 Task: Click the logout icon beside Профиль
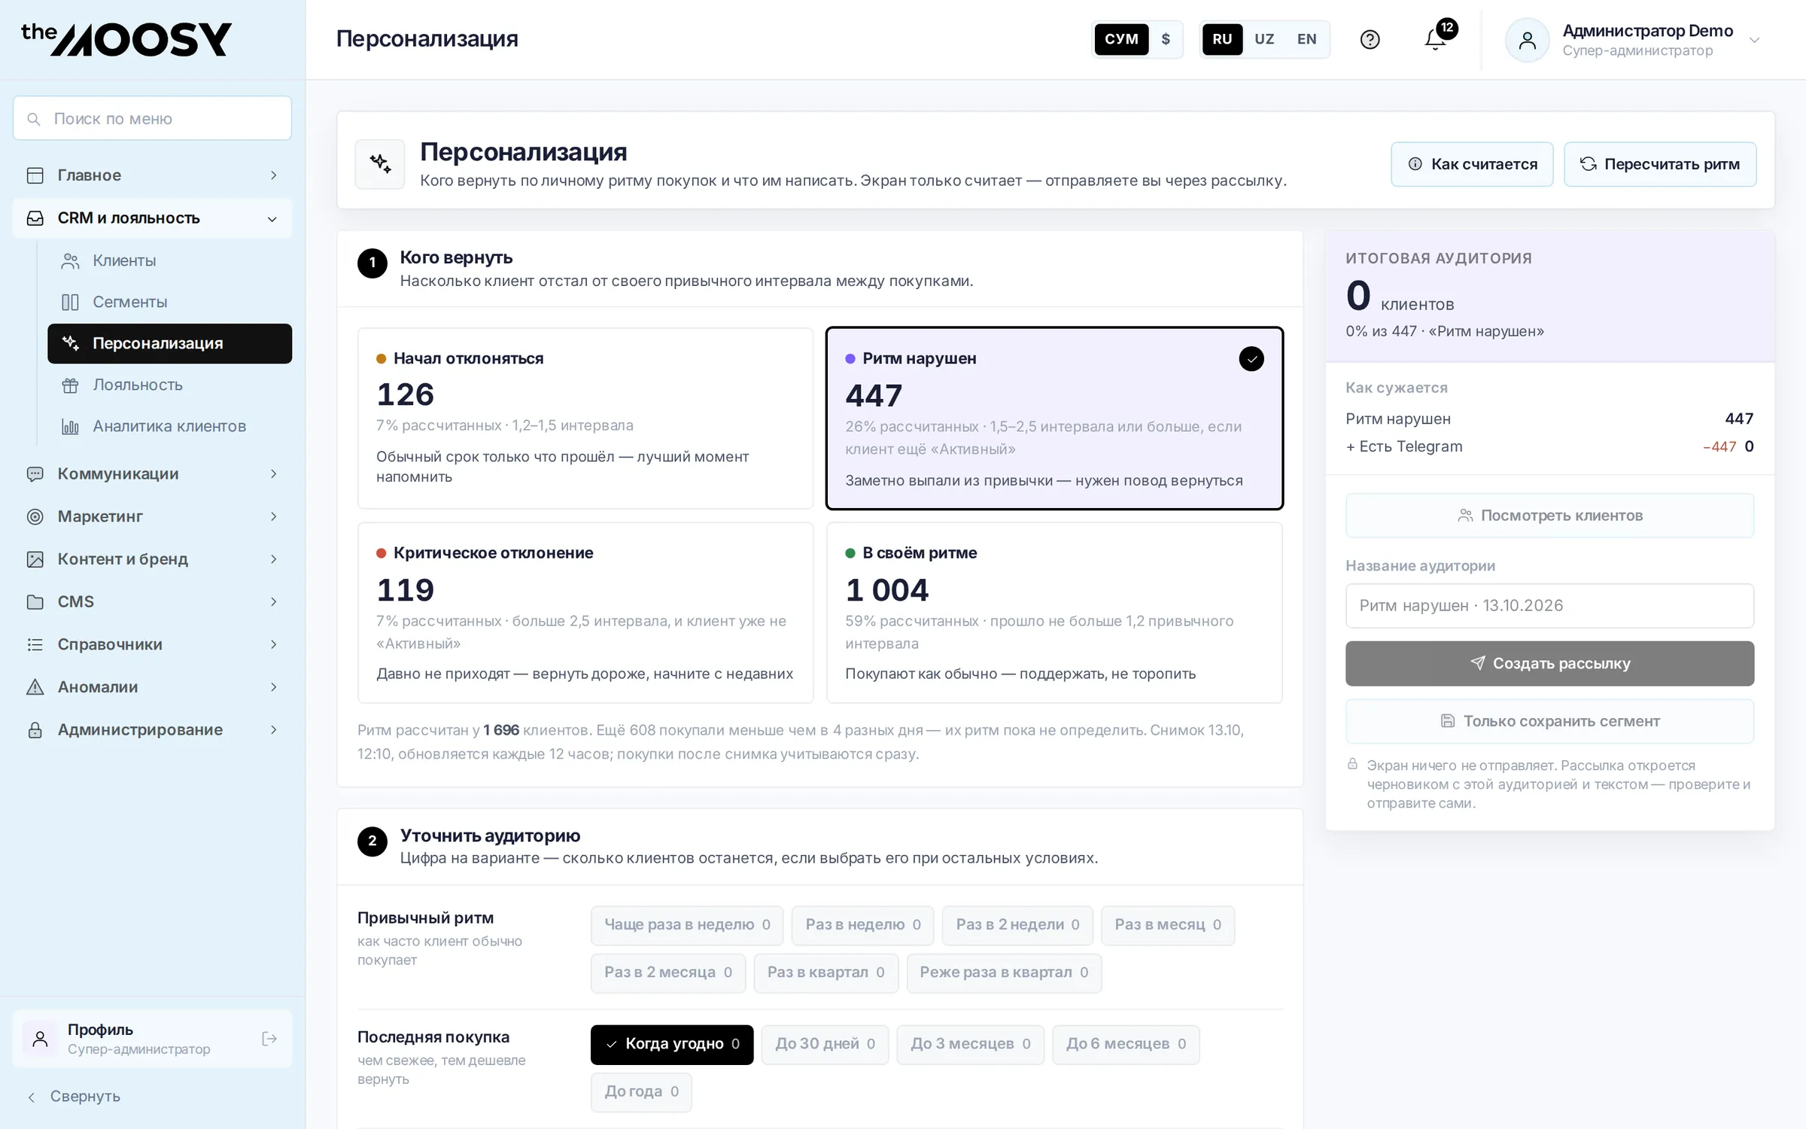coord(269,1039)
